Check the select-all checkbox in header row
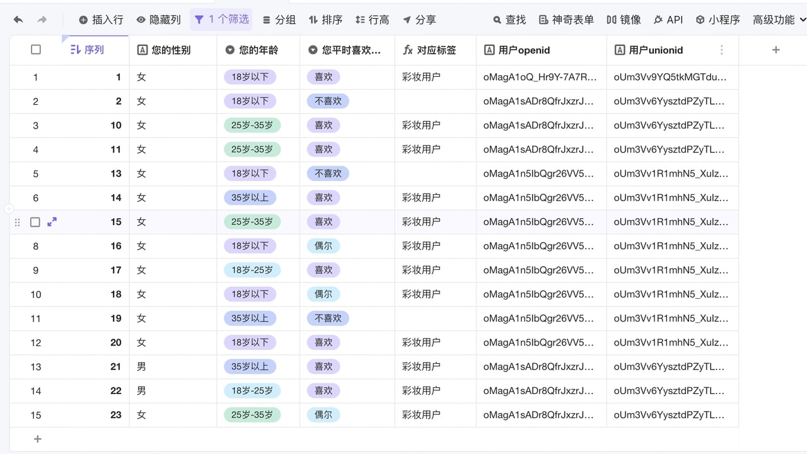The image size is (807, 454). [36, 50]
